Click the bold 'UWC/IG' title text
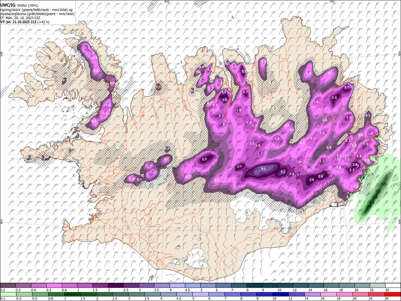The image size is (401, 301). click(x=8, y=5)
